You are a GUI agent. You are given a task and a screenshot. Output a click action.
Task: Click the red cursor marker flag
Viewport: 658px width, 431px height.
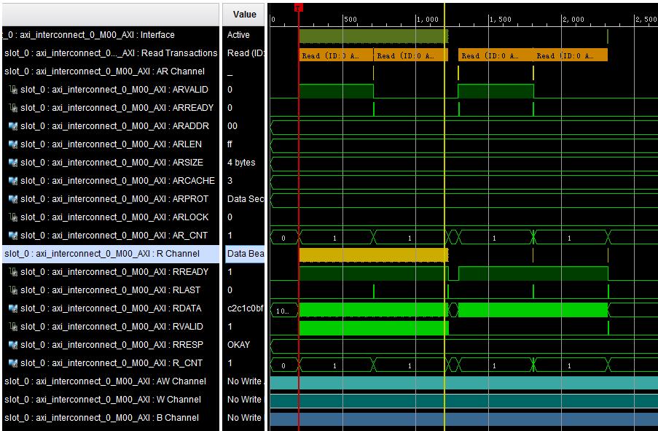tap(297, 6)
